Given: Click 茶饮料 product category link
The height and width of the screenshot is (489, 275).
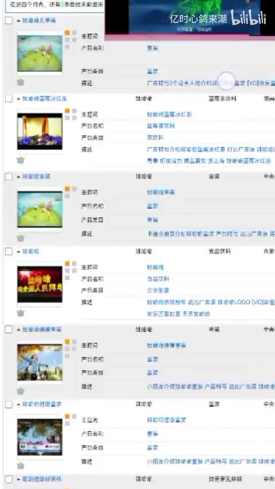Looking at the screenshot, I should pyautogui.click(x=155, y=138).
